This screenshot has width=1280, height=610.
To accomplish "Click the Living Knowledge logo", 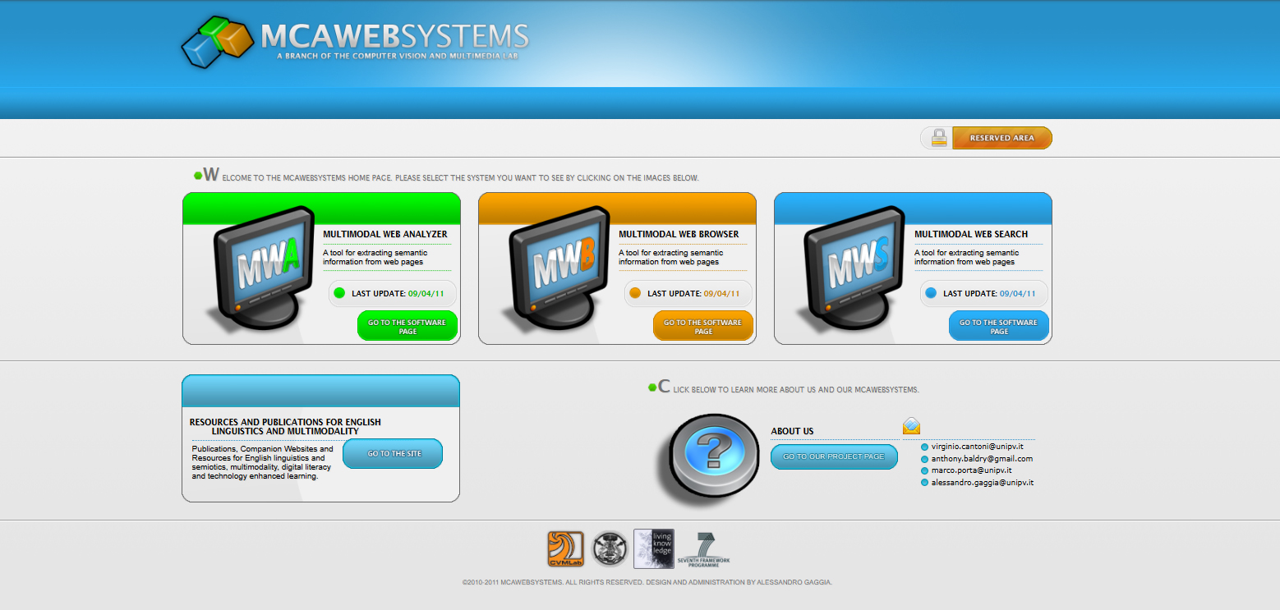I will [653, 548].
